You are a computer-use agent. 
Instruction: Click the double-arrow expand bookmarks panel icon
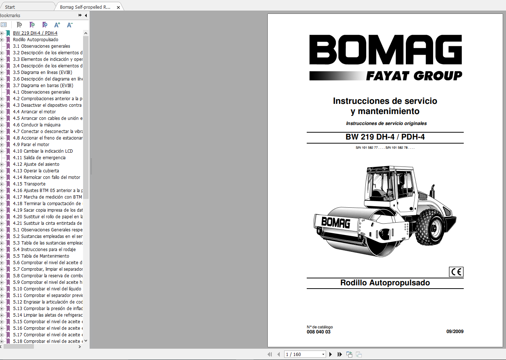[80, 15]
